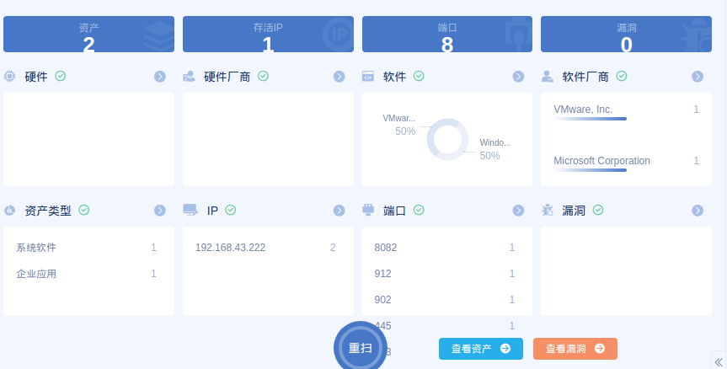This screenshot has width=727, height=369.
Task: Click the green check next to 硬件
Action: point(61,76)
